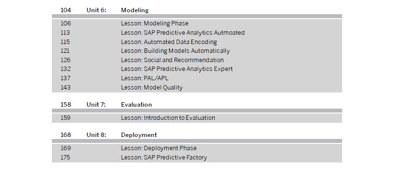Click page number 175
This screenshot has width=394, height=182.
(x=65, y=158)
